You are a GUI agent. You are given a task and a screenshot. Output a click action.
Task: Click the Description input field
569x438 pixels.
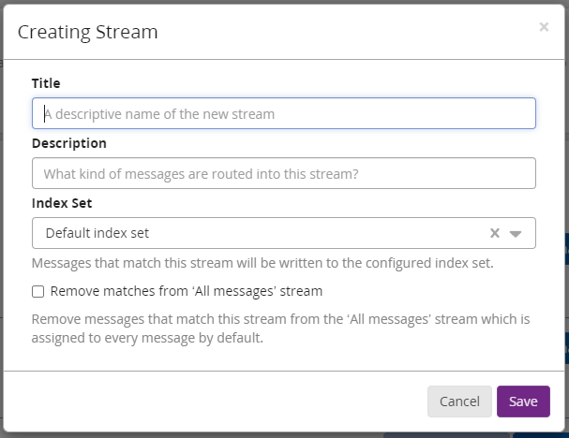[283, 174]
